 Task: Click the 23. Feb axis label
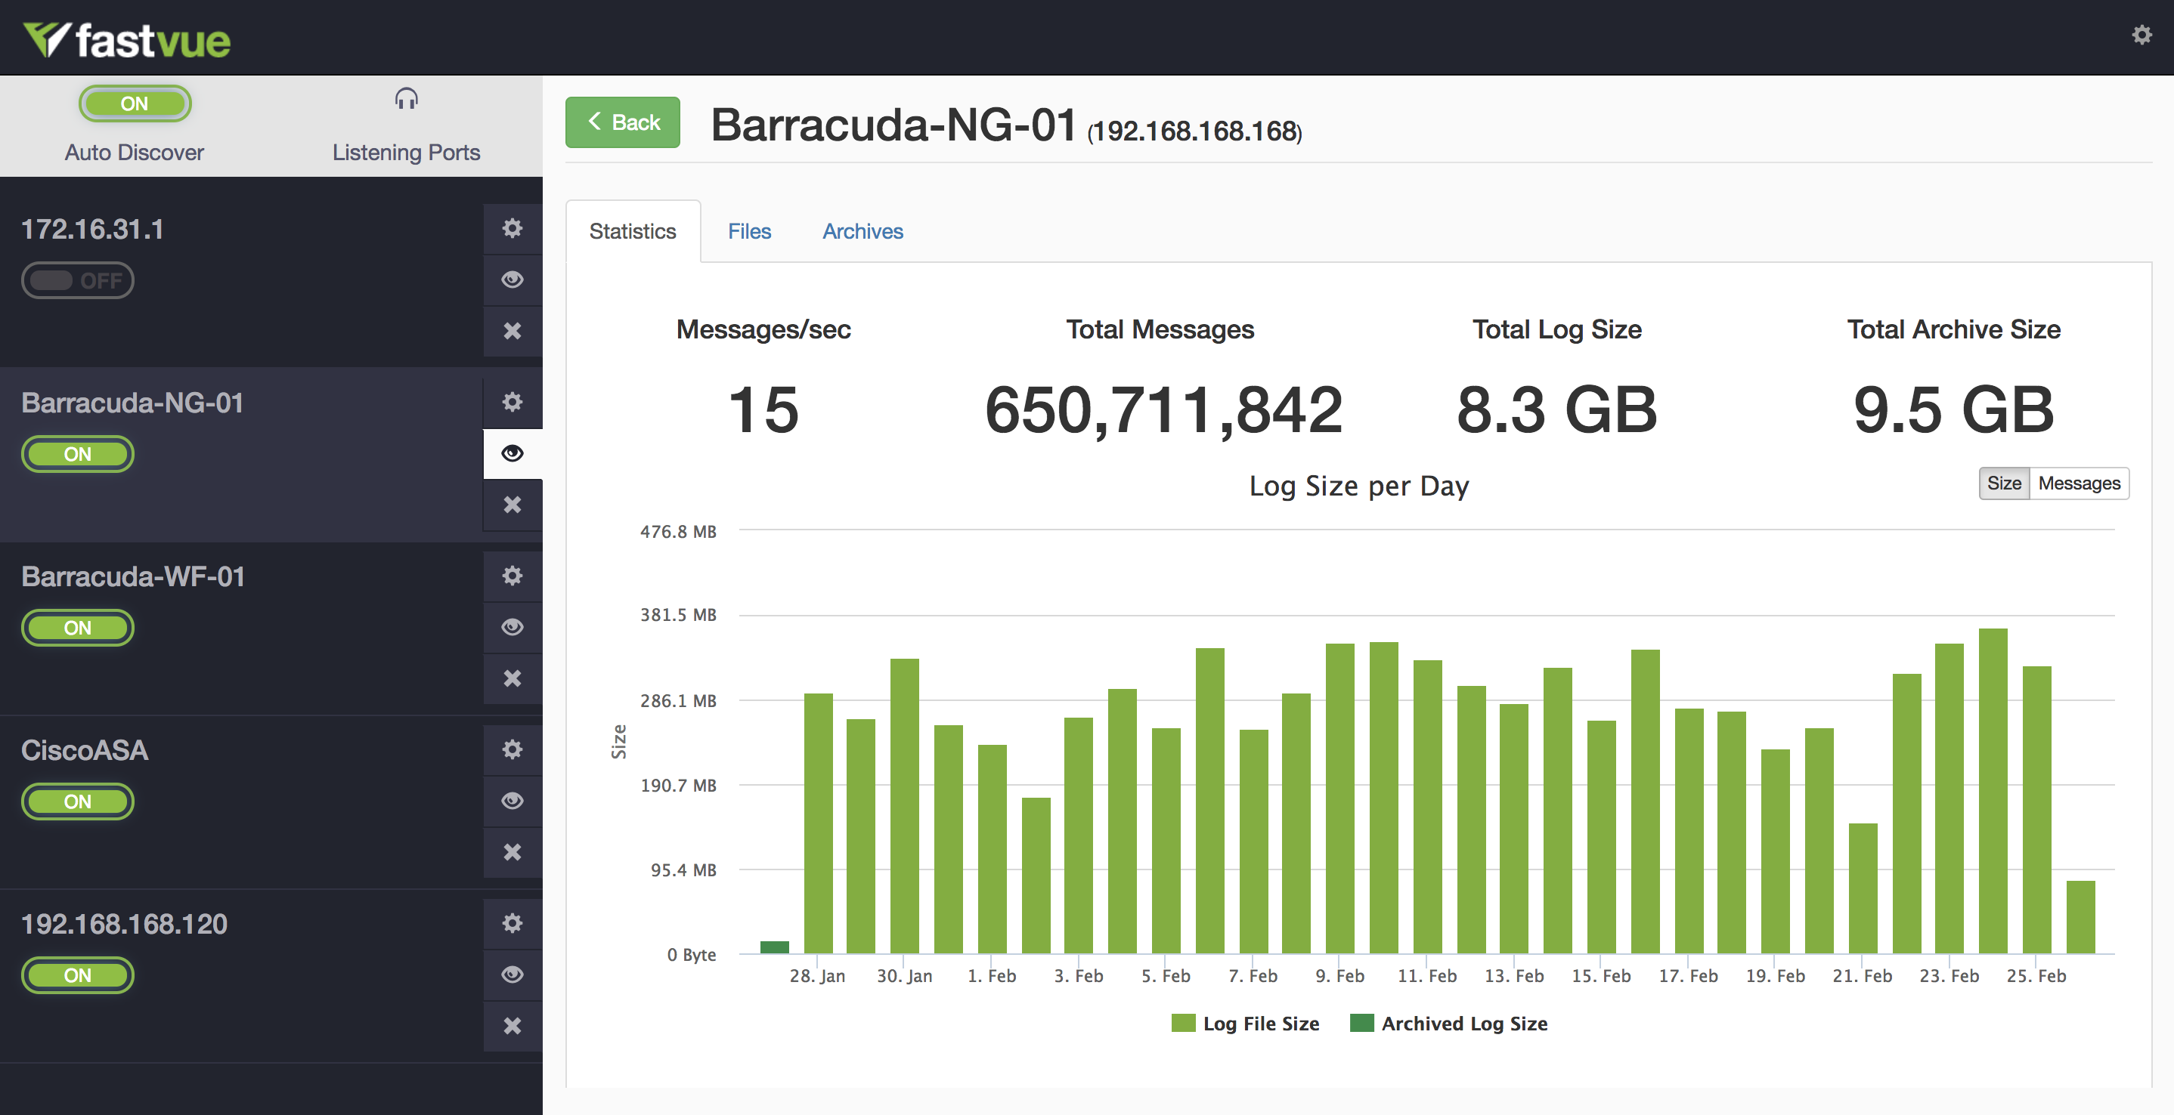1949,976
